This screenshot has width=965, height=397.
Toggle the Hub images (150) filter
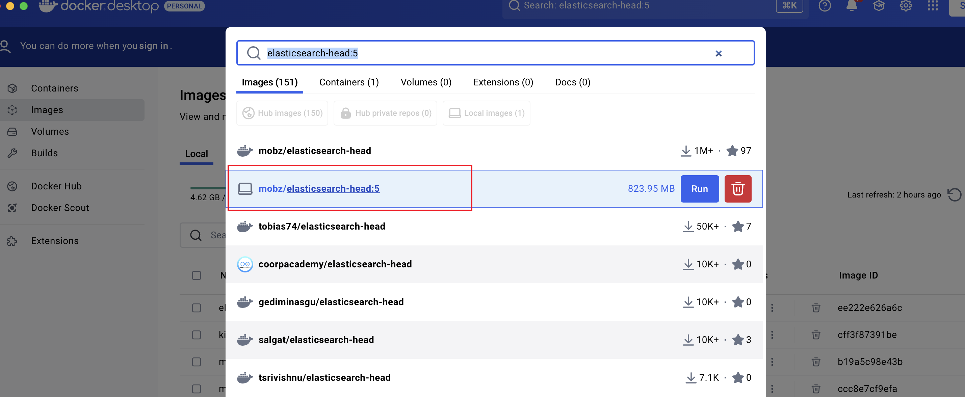(282, 113)
